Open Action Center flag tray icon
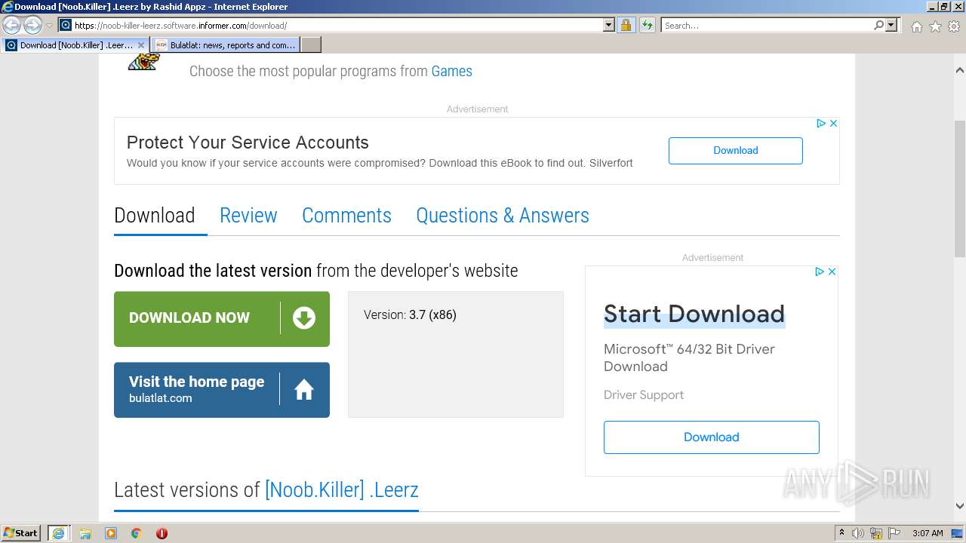966x543 pixels. click(894, 533)
